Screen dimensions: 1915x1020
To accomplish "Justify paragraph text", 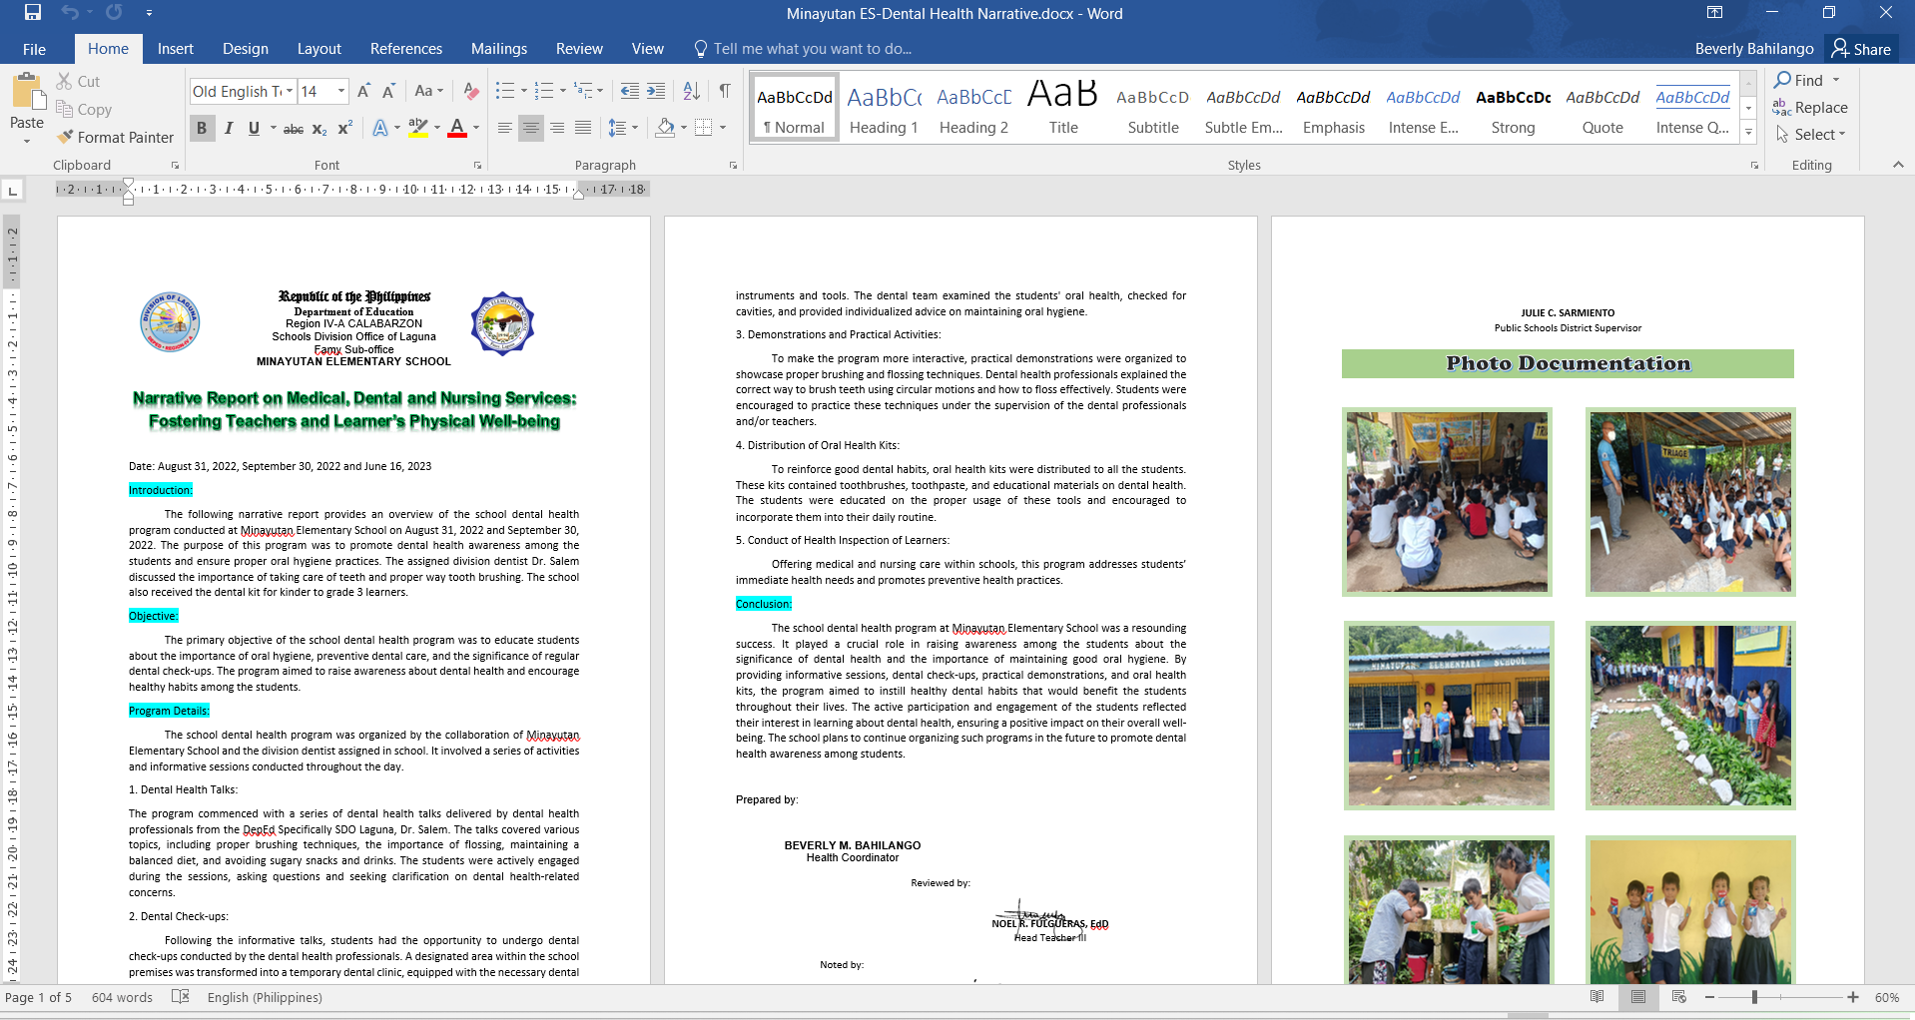I will 583,128.
